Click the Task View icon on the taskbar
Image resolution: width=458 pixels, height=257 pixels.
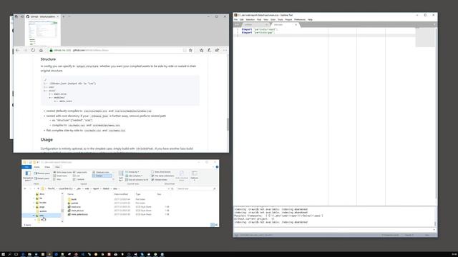click(16, 254)
